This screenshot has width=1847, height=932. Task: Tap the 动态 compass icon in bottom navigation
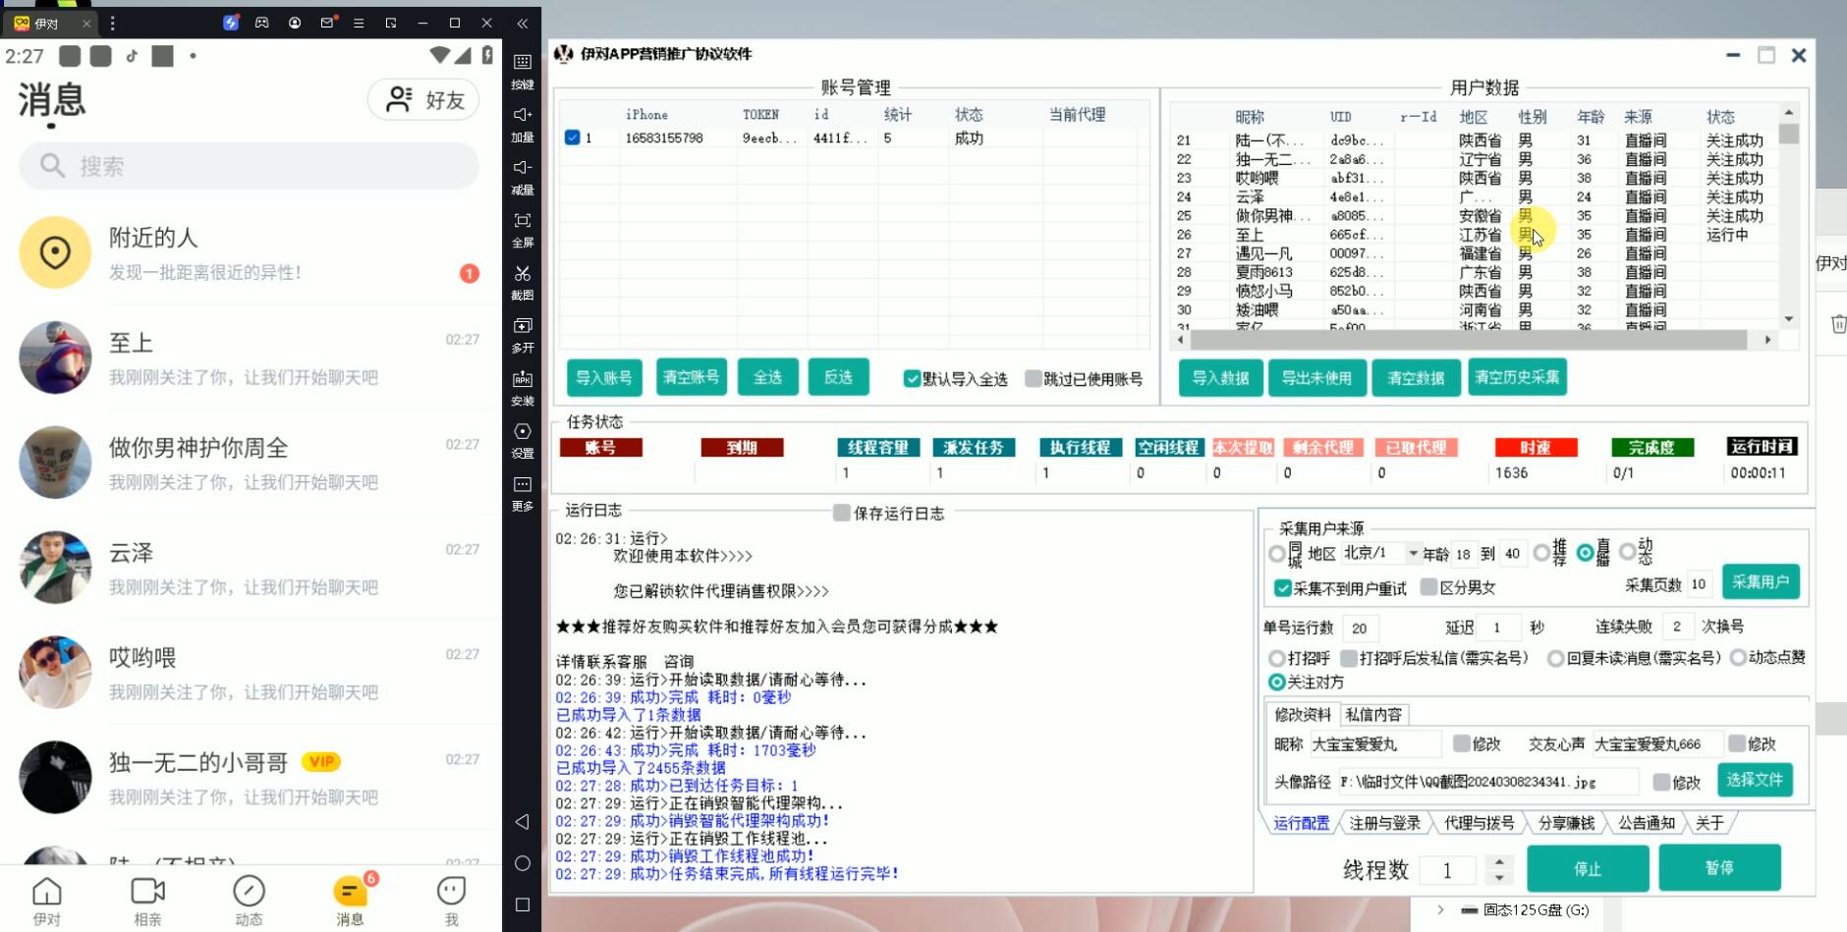(249, 892)
